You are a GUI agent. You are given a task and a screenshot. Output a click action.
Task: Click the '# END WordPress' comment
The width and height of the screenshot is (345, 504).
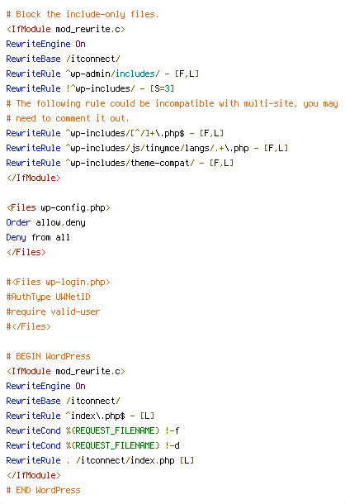point(44,490)
